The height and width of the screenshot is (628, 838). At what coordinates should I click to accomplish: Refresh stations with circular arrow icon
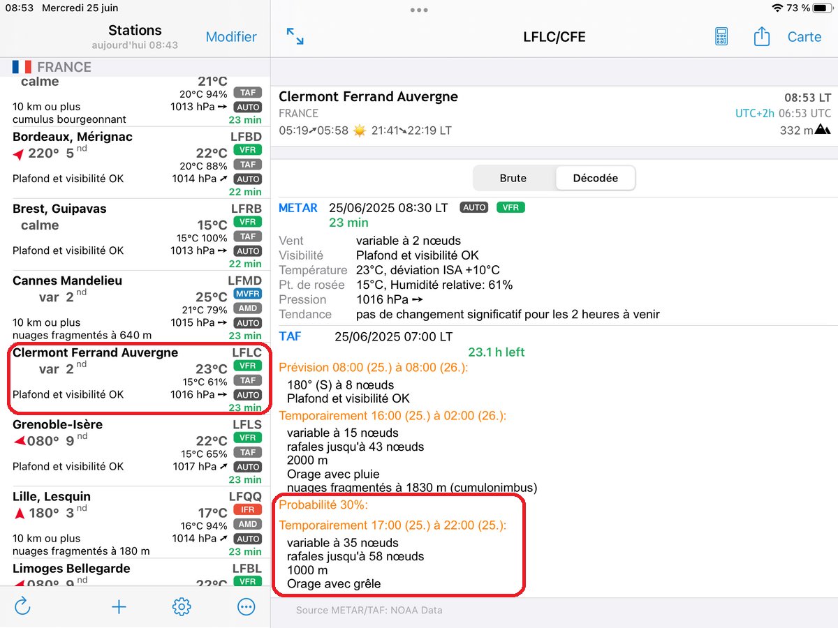tap(22, 606)
